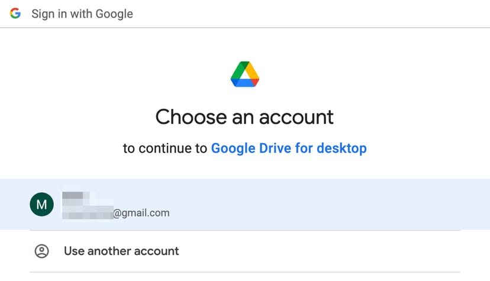
Task: Select the gmail.com account email
Action: tap(141, 212)
